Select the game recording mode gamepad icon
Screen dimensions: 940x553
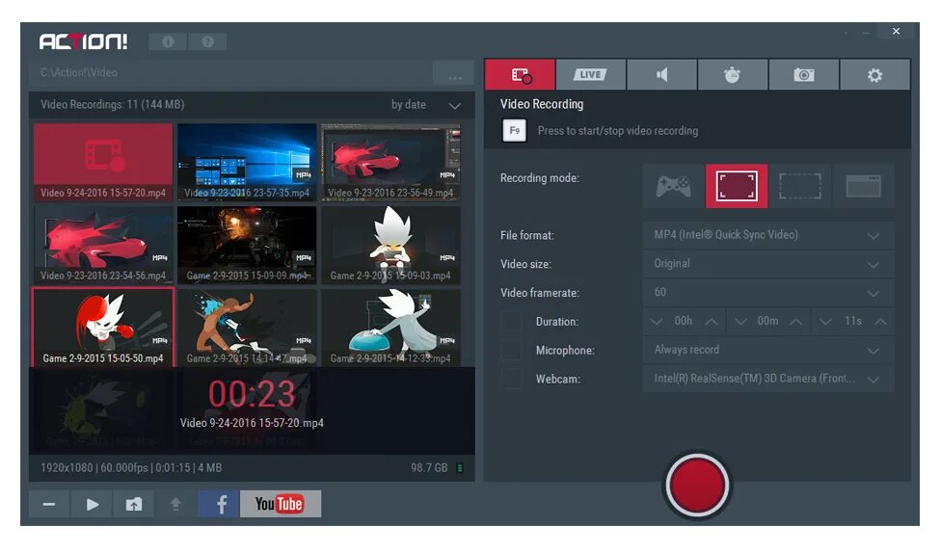[673, 186]
